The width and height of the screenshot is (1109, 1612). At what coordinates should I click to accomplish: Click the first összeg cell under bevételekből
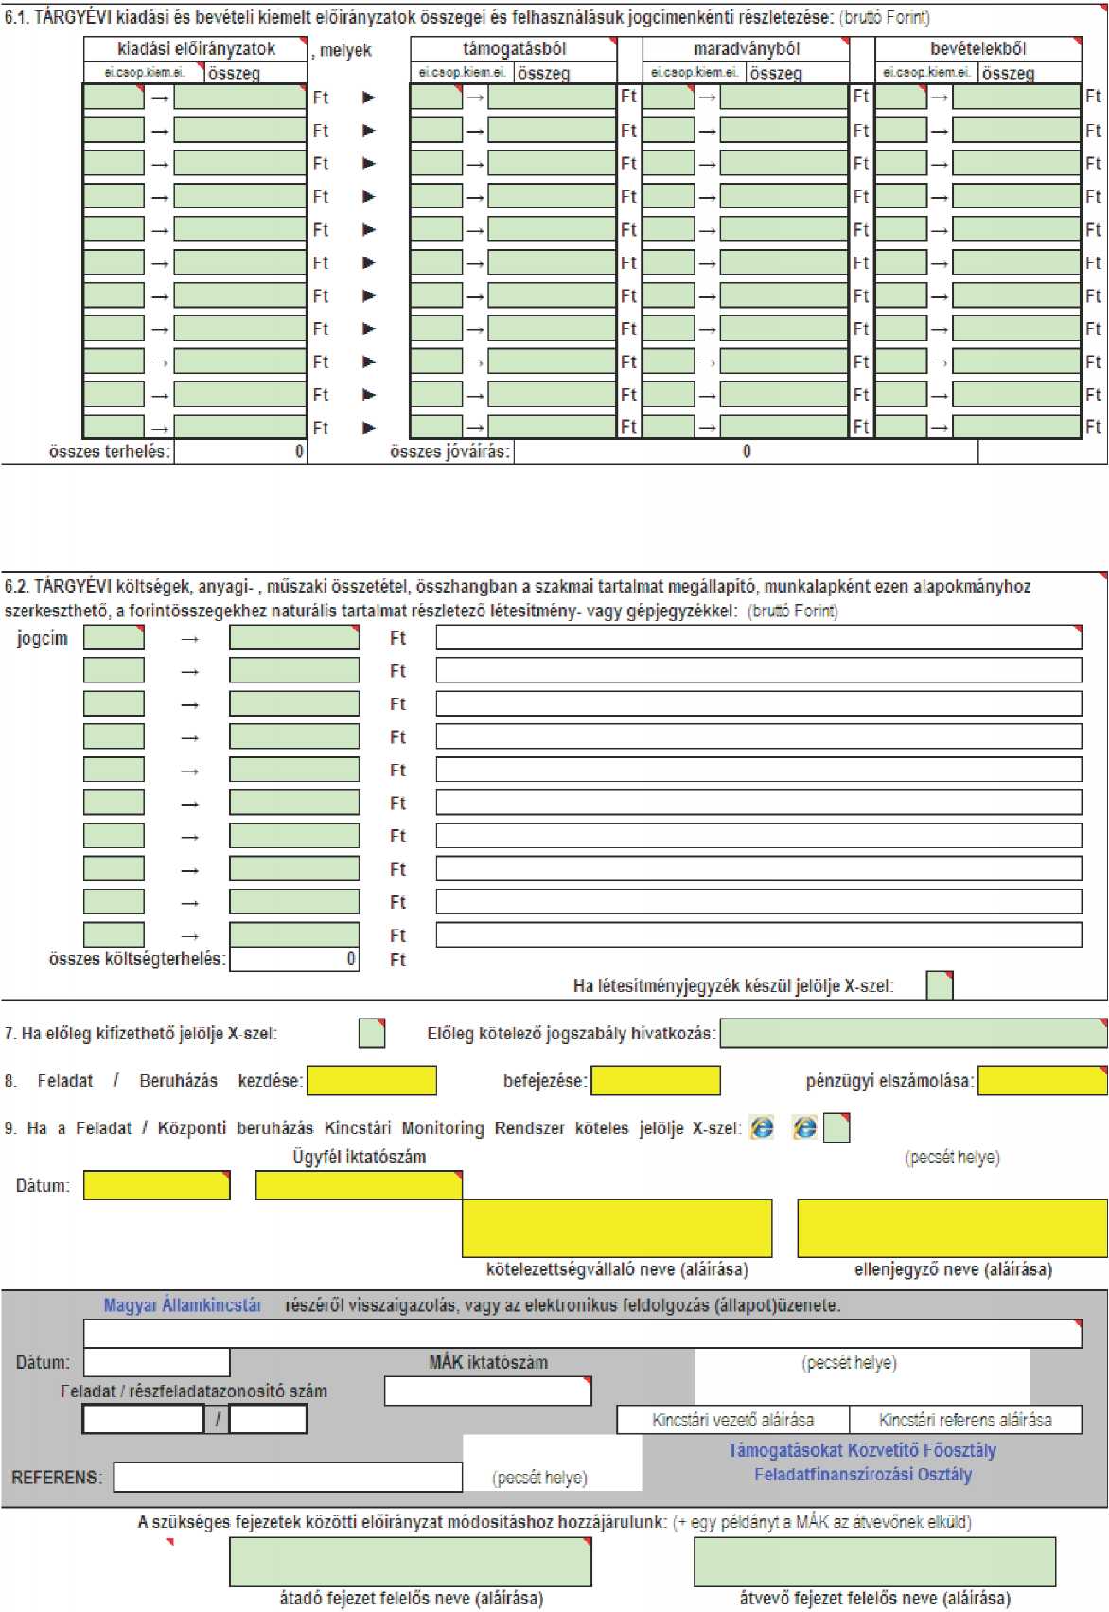(1015, 97)
